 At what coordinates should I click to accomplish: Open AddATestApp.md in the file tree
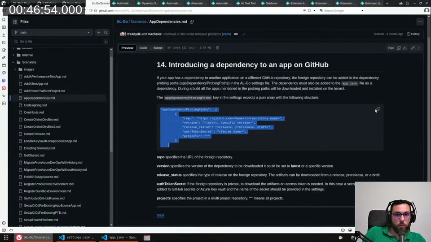36,84
